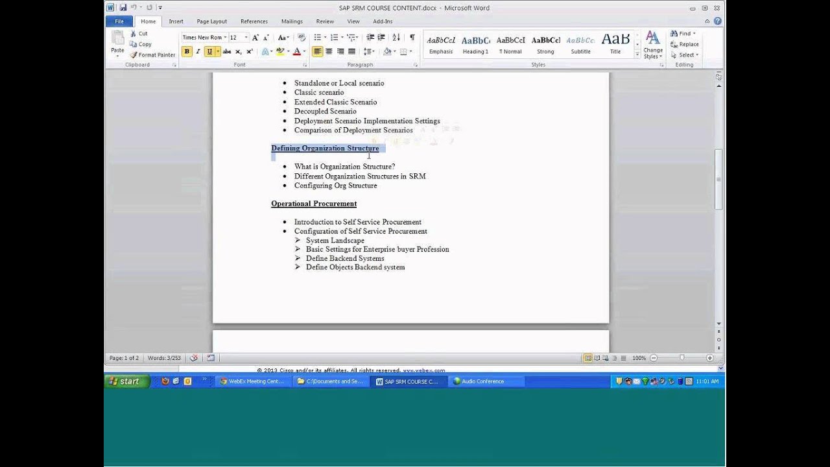Activate the Format Painter tool
The width and height of the screenshot is (830, 467).
click(152, 54)
